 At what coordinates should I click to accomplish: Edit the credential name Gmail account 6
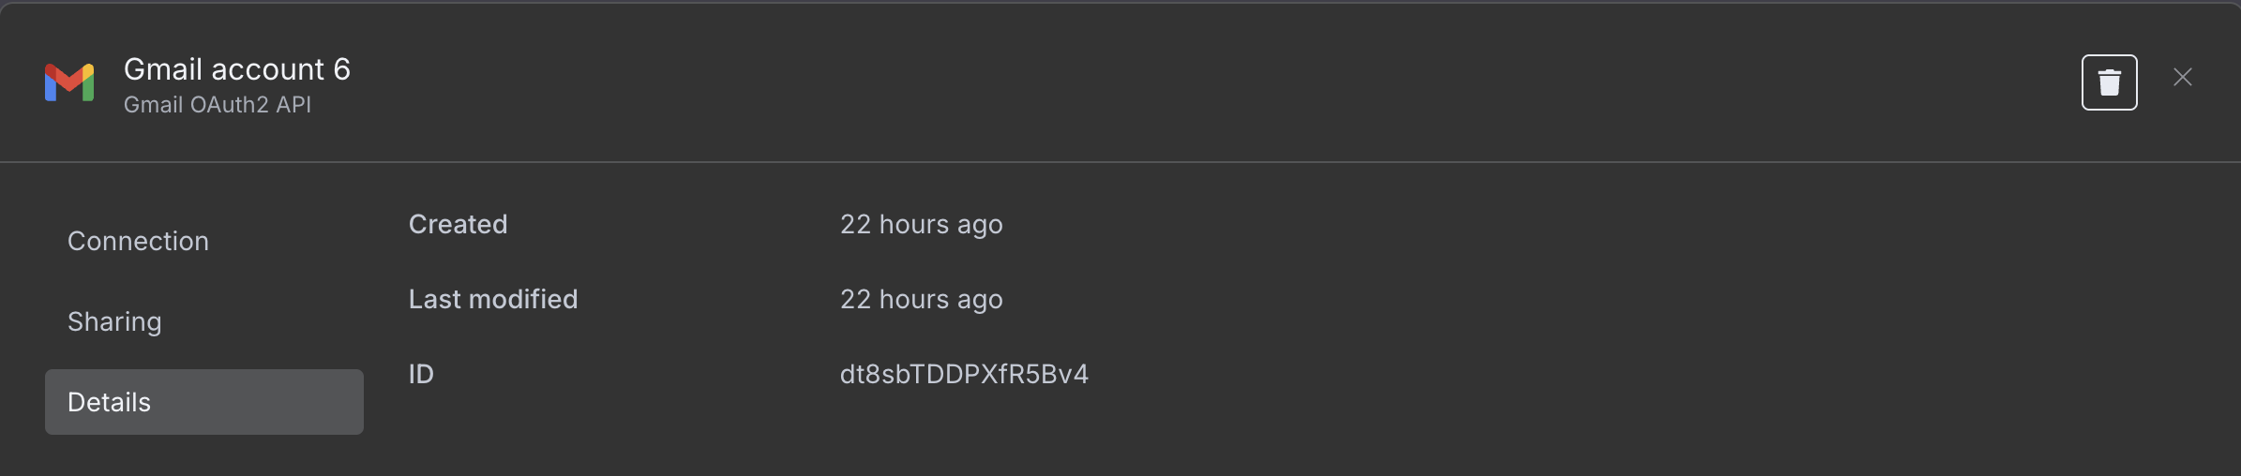(237, 69)
